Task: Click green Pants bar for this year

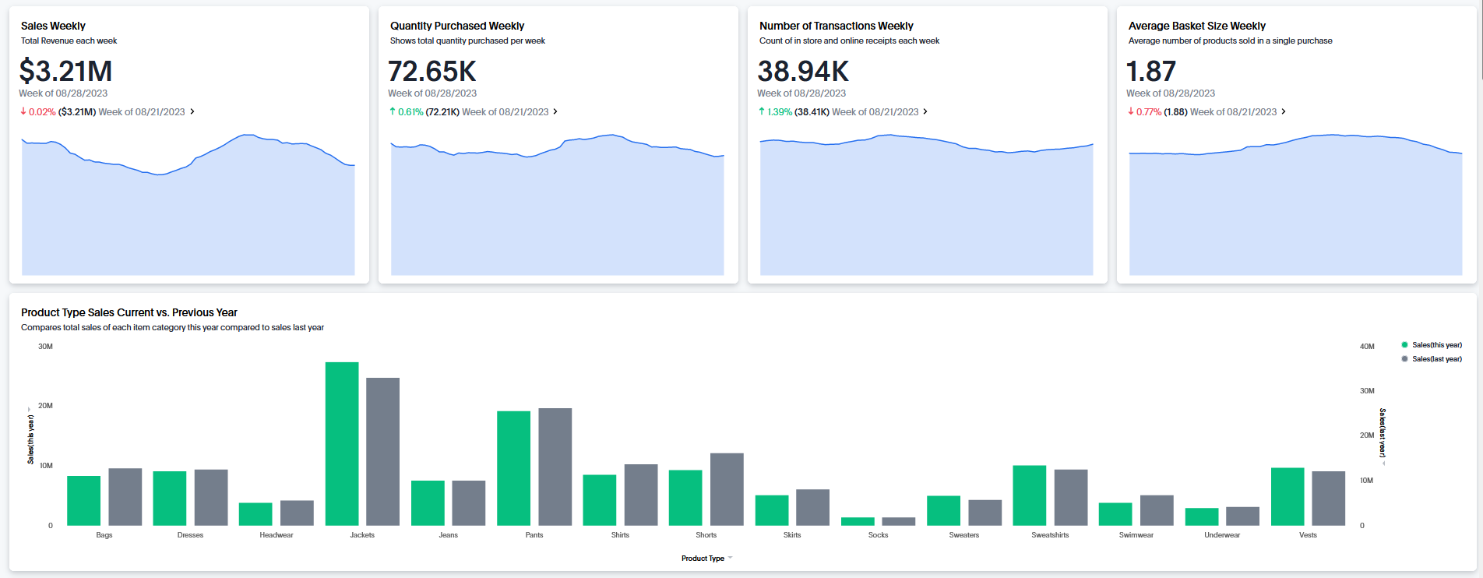Action: click(514, 468)
